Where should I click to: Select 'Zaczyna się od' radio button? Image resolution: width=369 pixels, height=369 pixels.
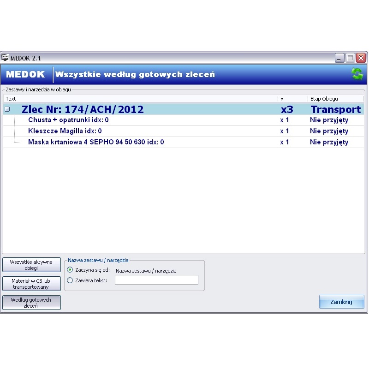70,270
